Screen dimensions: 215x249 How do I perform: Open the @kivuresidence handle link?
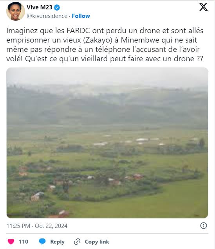[x=47, y=16]
